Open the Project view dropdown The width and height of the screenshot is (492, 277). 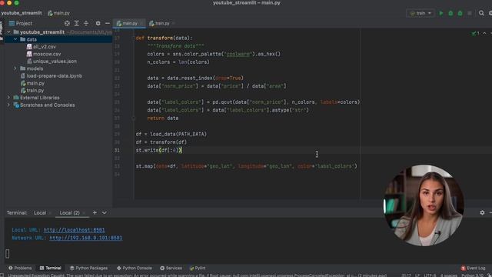point(21,23)
